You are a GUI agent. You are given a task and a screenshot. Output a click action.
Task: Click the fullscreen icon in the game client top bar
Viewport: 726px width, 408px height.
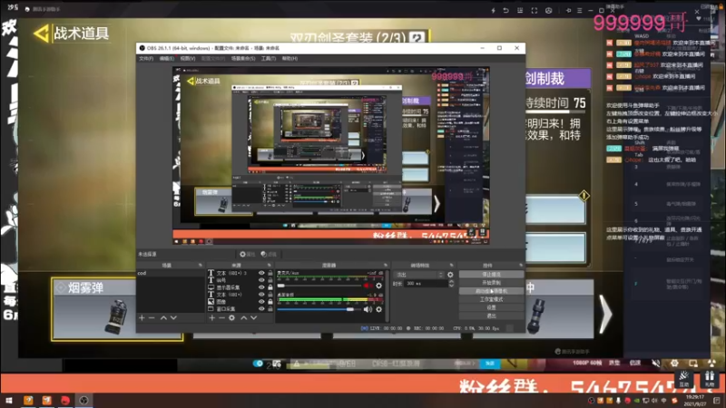point(535,11)
